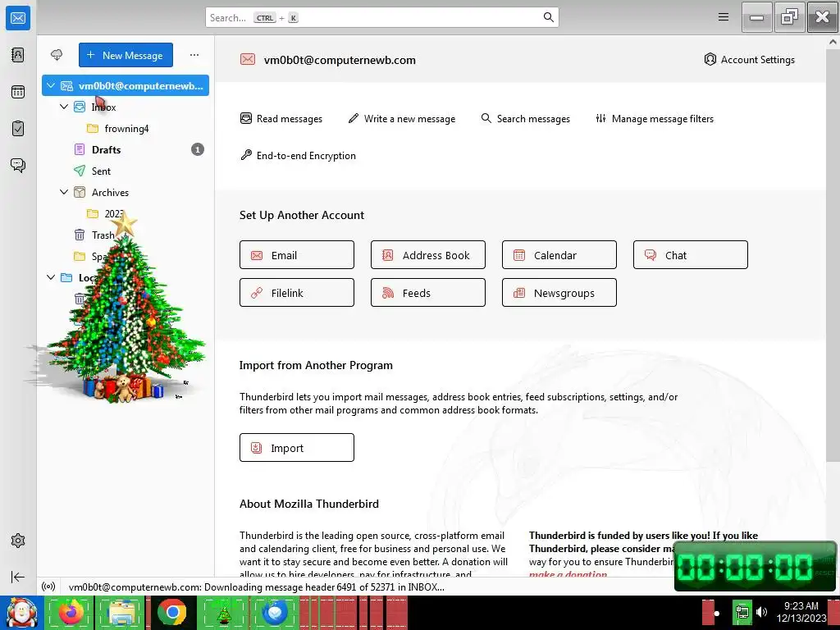
Task: Open the Chat space icon in sidebar
Action: [18, 165]
